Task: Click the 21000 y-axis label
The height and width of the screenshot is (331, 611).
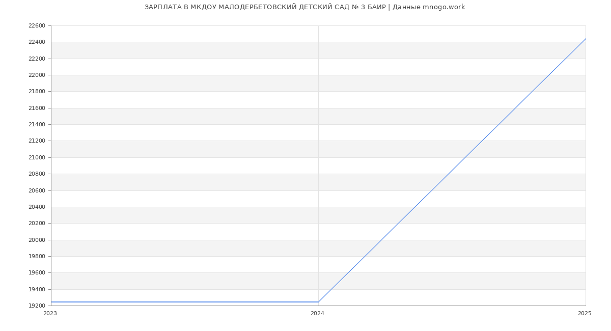Action: [37, 157]
